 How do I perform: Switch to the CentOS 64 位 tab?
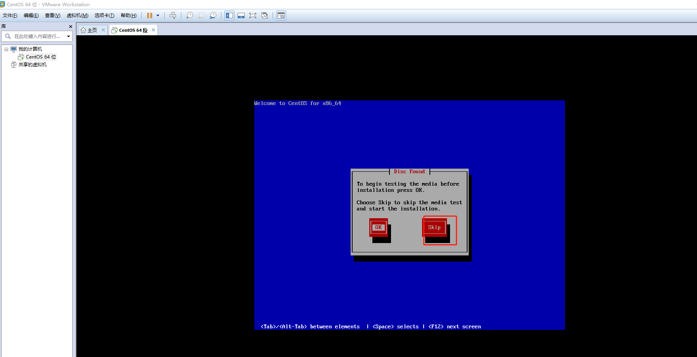[133, 30]
